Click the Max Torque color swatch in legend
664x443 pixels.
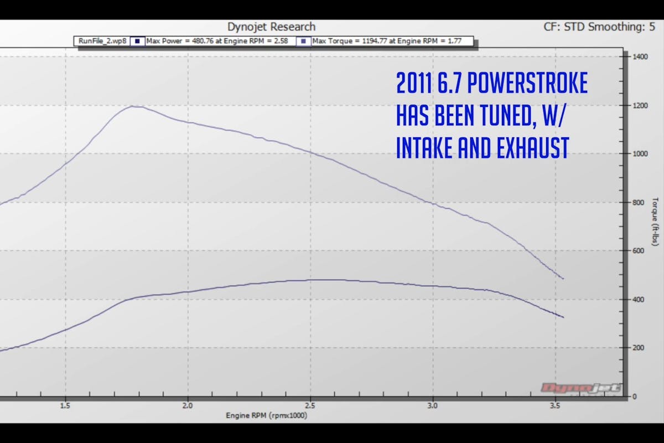304,41
